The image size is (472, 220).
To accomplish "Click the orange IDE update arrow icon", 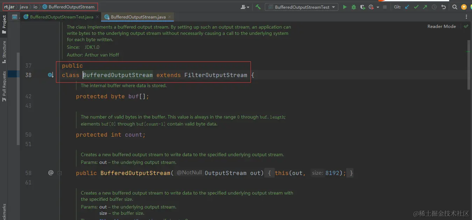I will [x=464, y=7].
